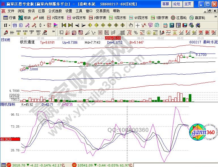Expand the candlestick style dropdown arrow

(44, 25)
